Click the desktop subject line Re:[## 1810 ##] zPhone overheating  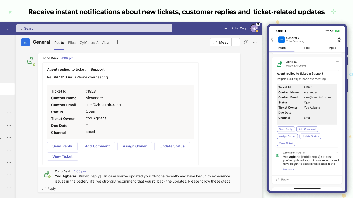[78, 77]
